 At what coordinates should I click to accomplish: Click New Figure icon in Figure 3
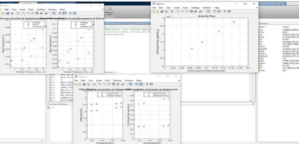(153, 11)
